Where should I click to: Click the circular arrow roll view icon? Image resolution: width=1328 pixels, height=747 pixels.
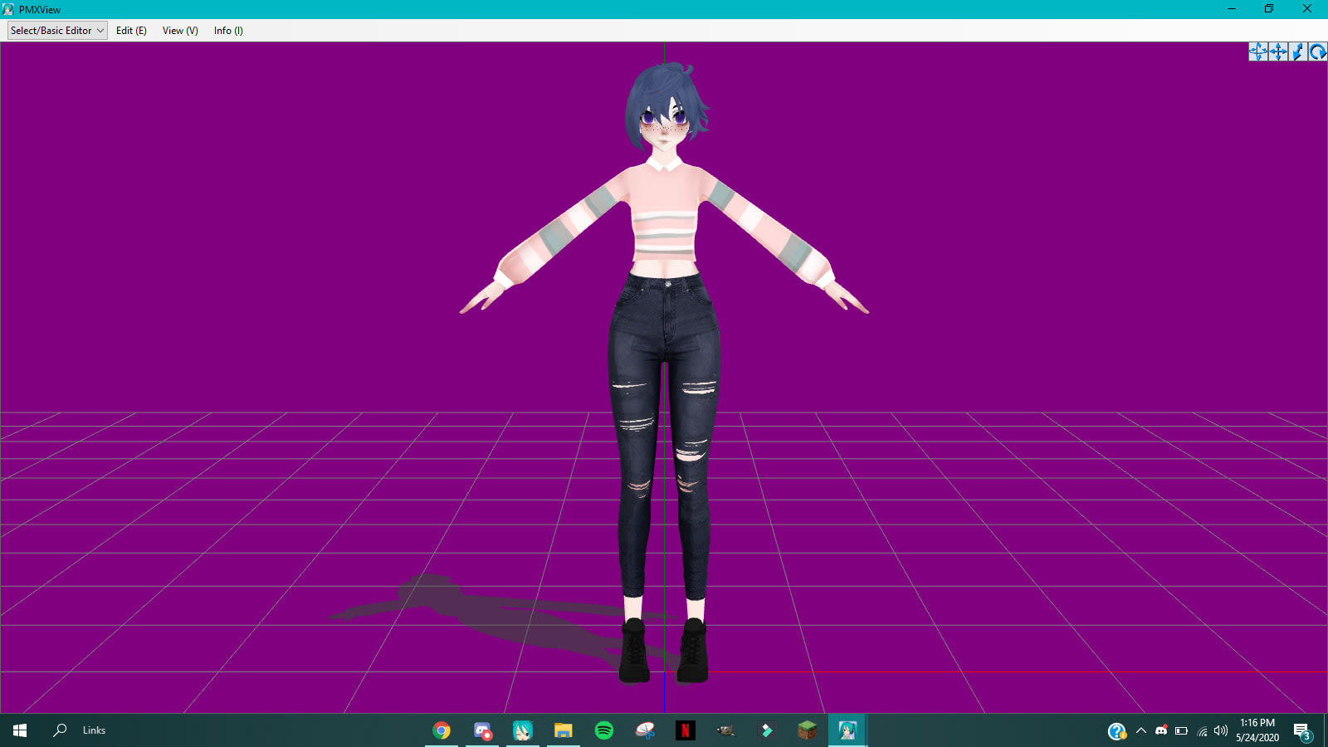click(x=1317, y=51)
